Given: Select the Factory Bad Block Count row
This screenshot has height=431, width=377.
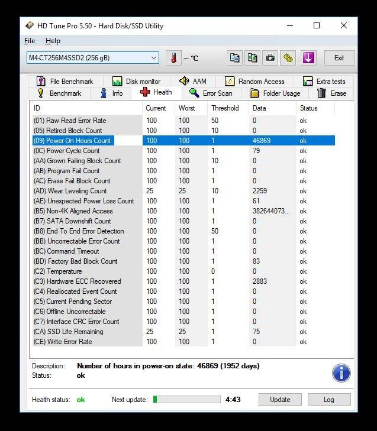Looking at the screenshot, I should (183, 261).
